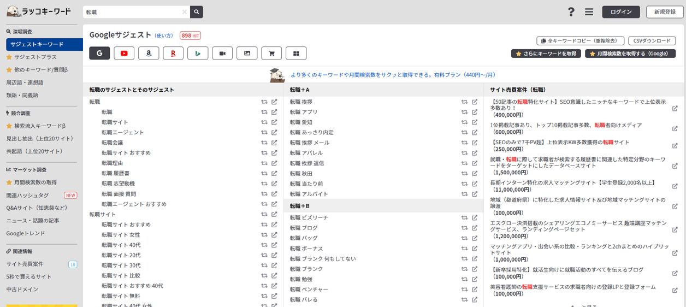
Task: Open the hamburger menu
Action: (589, 12)
